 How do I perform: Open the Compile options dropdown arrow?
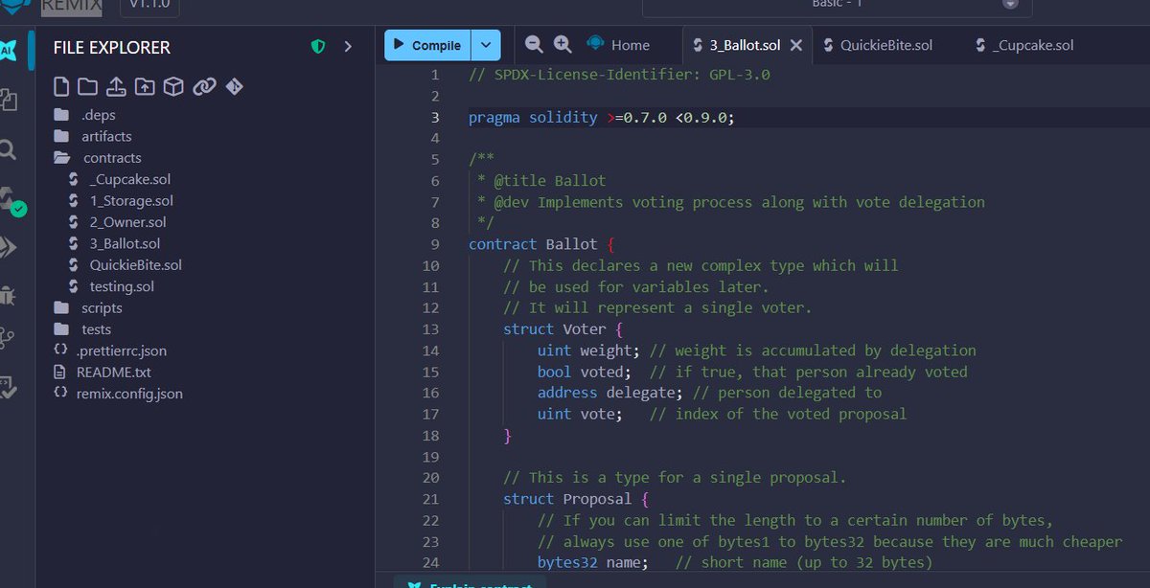click(x=487, y=45)
